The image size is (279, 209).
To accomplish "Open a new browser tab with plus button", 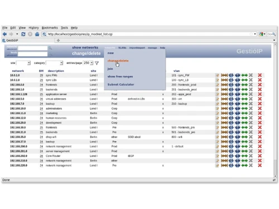I will pyautogui.click(x=58, y=40).
